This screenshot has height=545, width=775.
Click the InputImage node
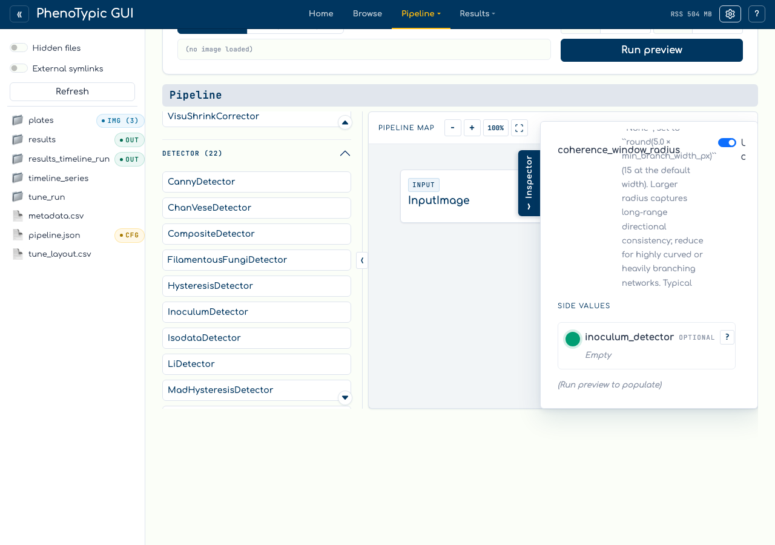point(470,196)
